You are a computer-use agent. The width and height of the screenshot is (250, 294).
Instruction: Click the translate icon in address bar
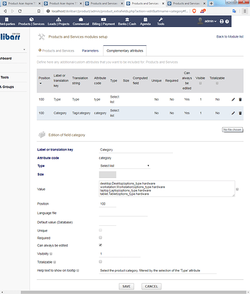tap(234, 11)
